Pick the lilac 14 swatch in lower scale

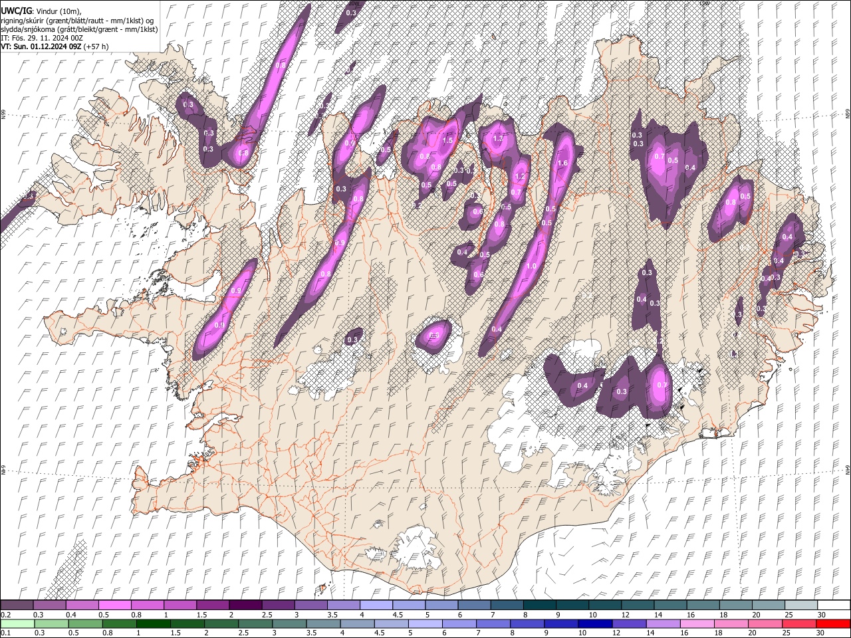(662, 623)
